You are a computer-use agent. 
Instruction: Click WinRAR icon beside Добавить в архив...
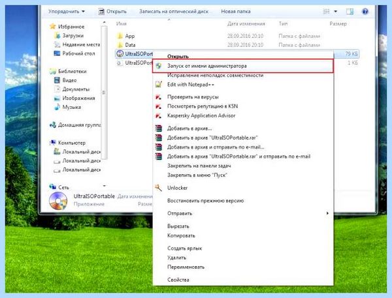159,128
